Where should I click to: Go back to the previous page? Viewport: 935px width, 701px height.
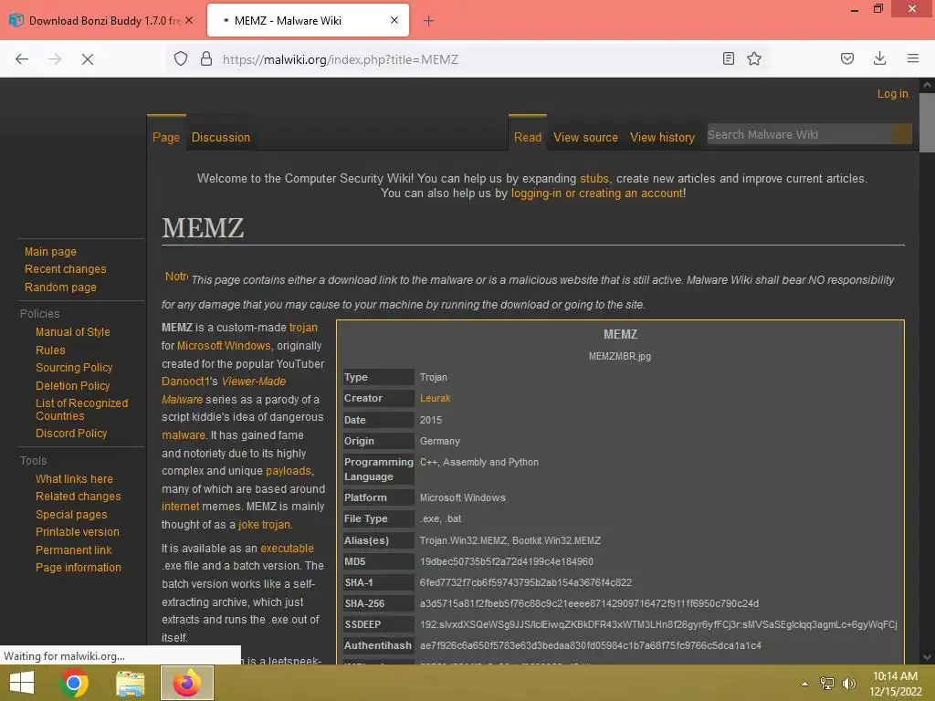tap(22, 59)
